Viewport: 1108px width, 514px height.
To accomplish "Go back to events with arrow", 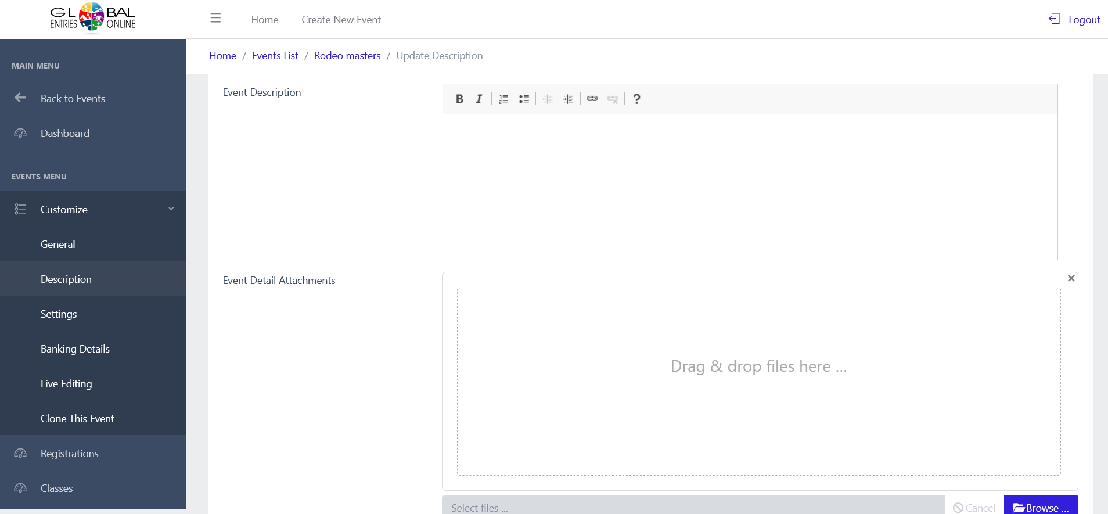I will 21,98.
